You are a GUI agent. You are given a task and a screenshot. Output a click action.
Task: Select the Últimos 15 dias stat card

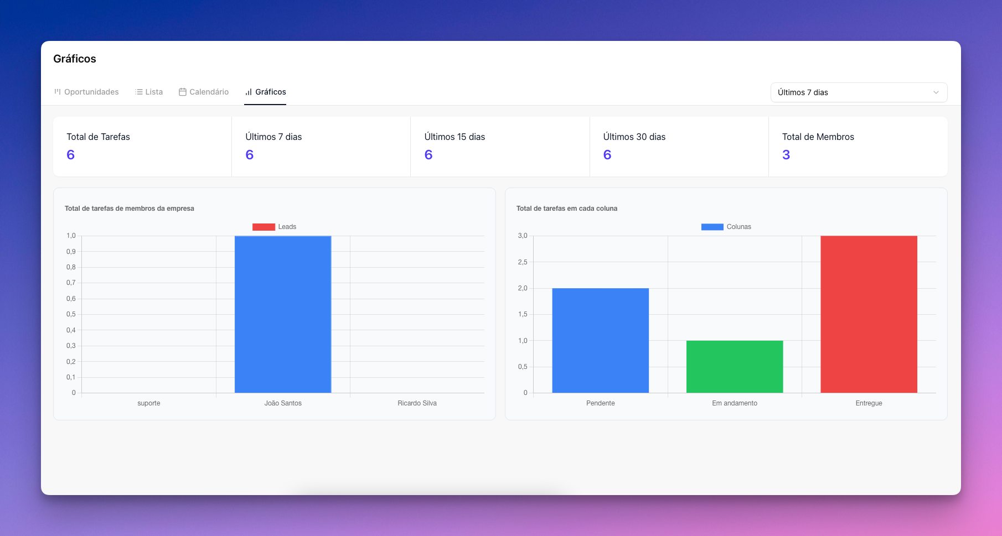click(500, 147)
